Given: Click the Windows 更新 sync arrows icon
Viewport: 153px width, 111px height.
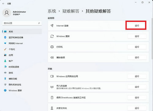Looking at the screenshot, I should 52,36.
